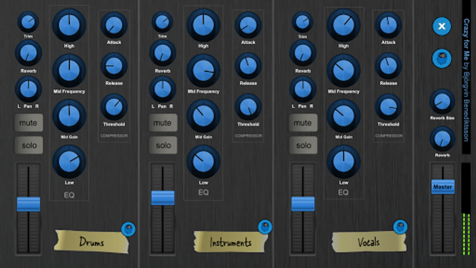Click the Vocals EQ High knob
Screen dimensions: 476x268
(344, 25)
